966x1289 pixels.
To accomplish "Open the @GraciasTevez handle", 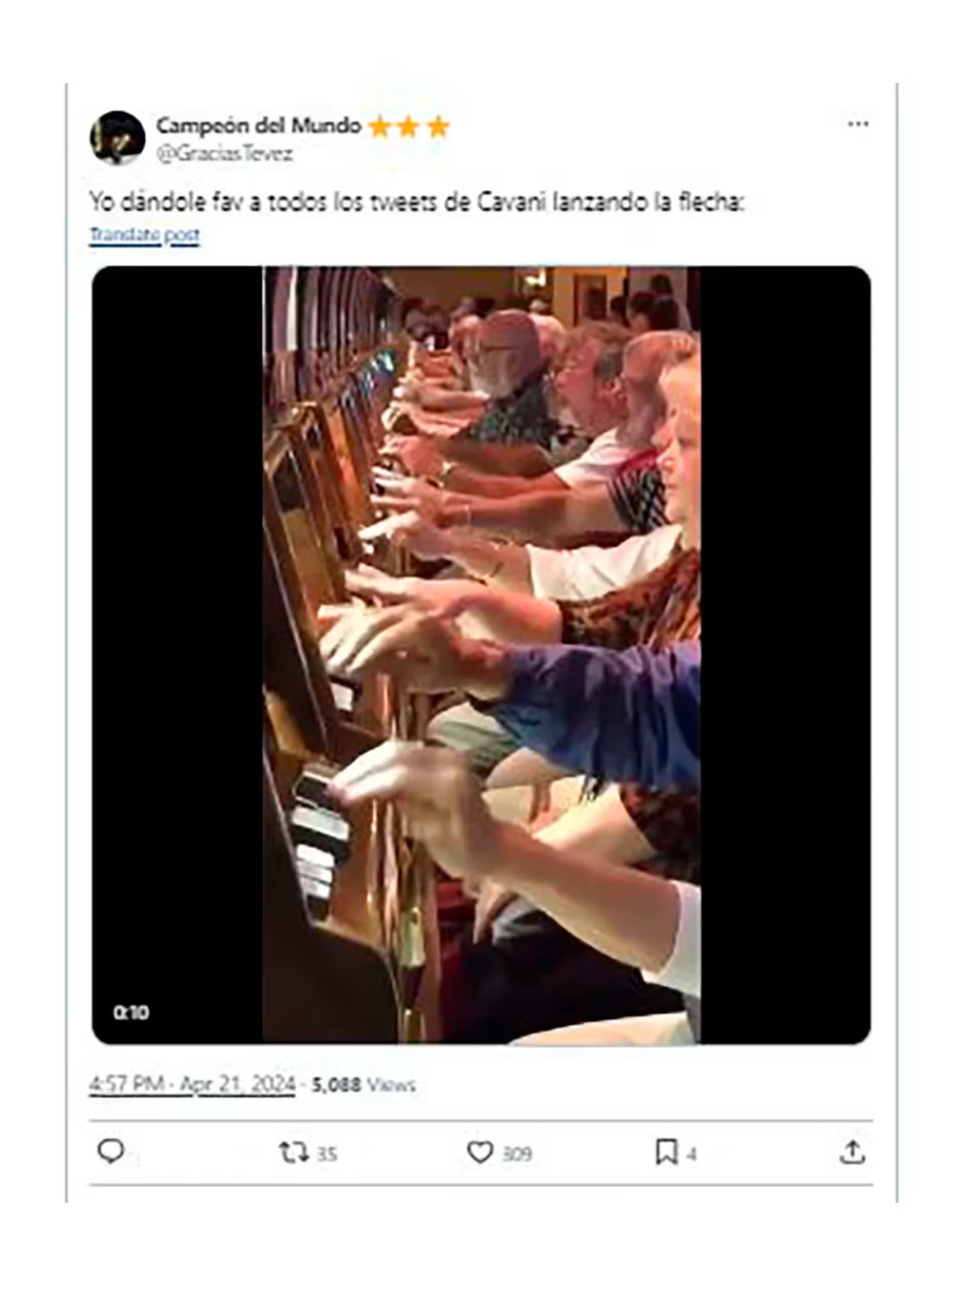I will [x=224, y=153].
